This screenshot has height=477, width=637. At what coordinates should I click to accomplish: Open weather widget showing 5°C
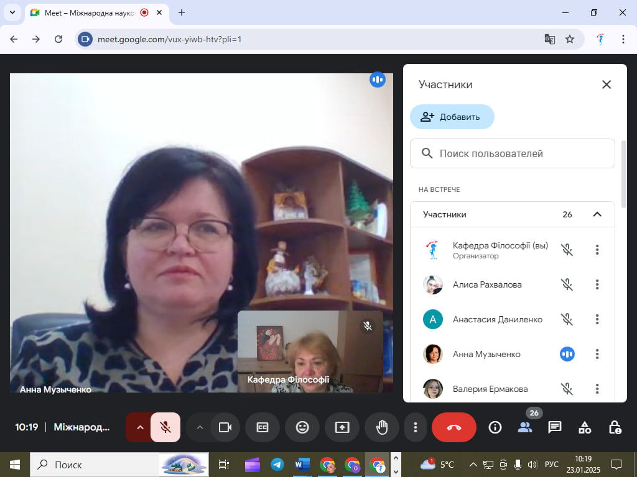pyautogui.click(x=437, y=465)
